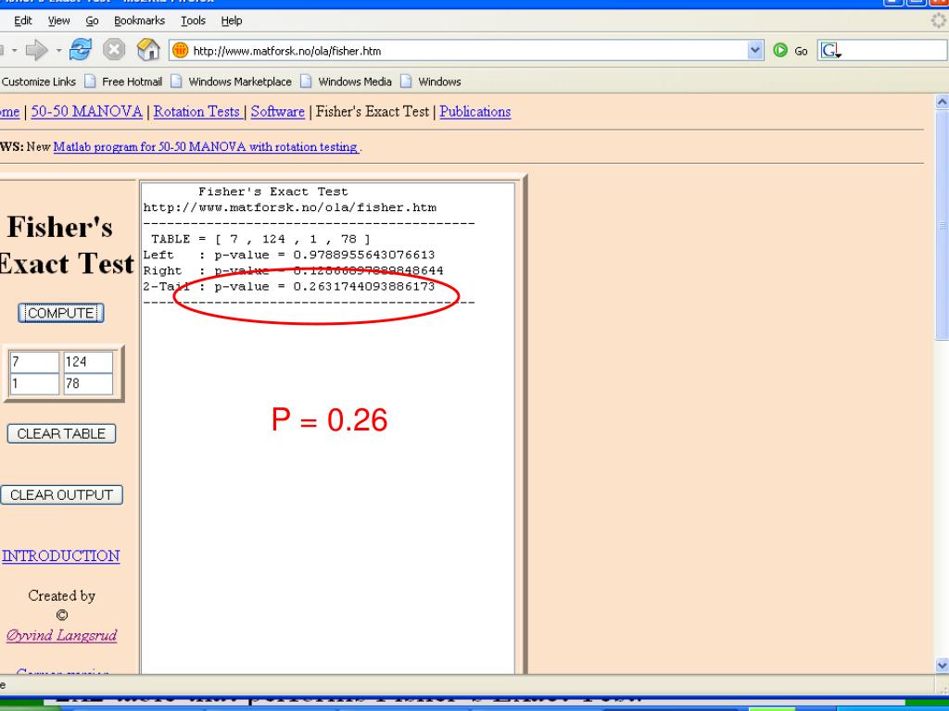The height and width of the screenshot is (711, 949).
Task: Follow the Software link
Action: 278,112
